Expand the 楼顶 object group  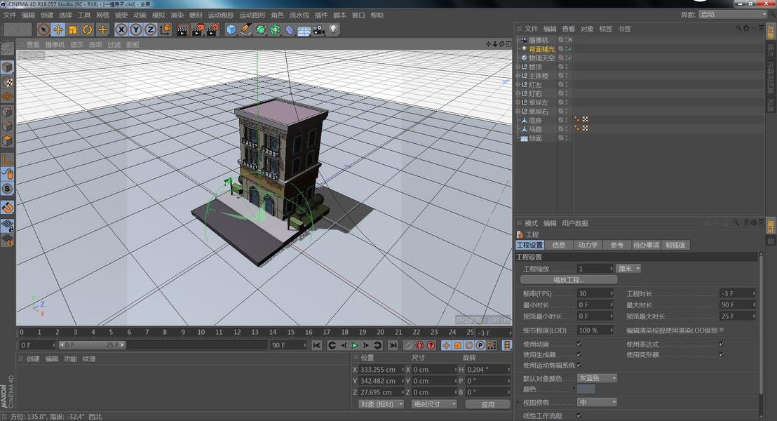tap(518, 67)
